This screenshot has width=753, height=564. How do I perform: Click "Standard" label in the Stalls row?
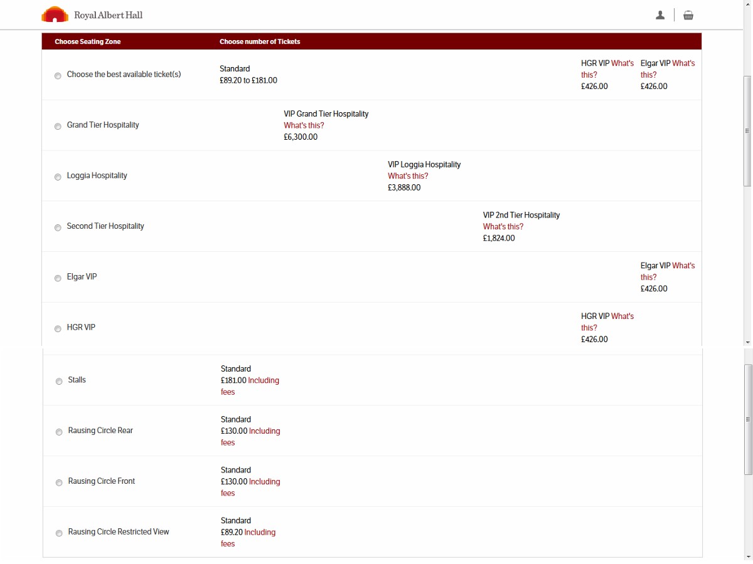[236, 369]
